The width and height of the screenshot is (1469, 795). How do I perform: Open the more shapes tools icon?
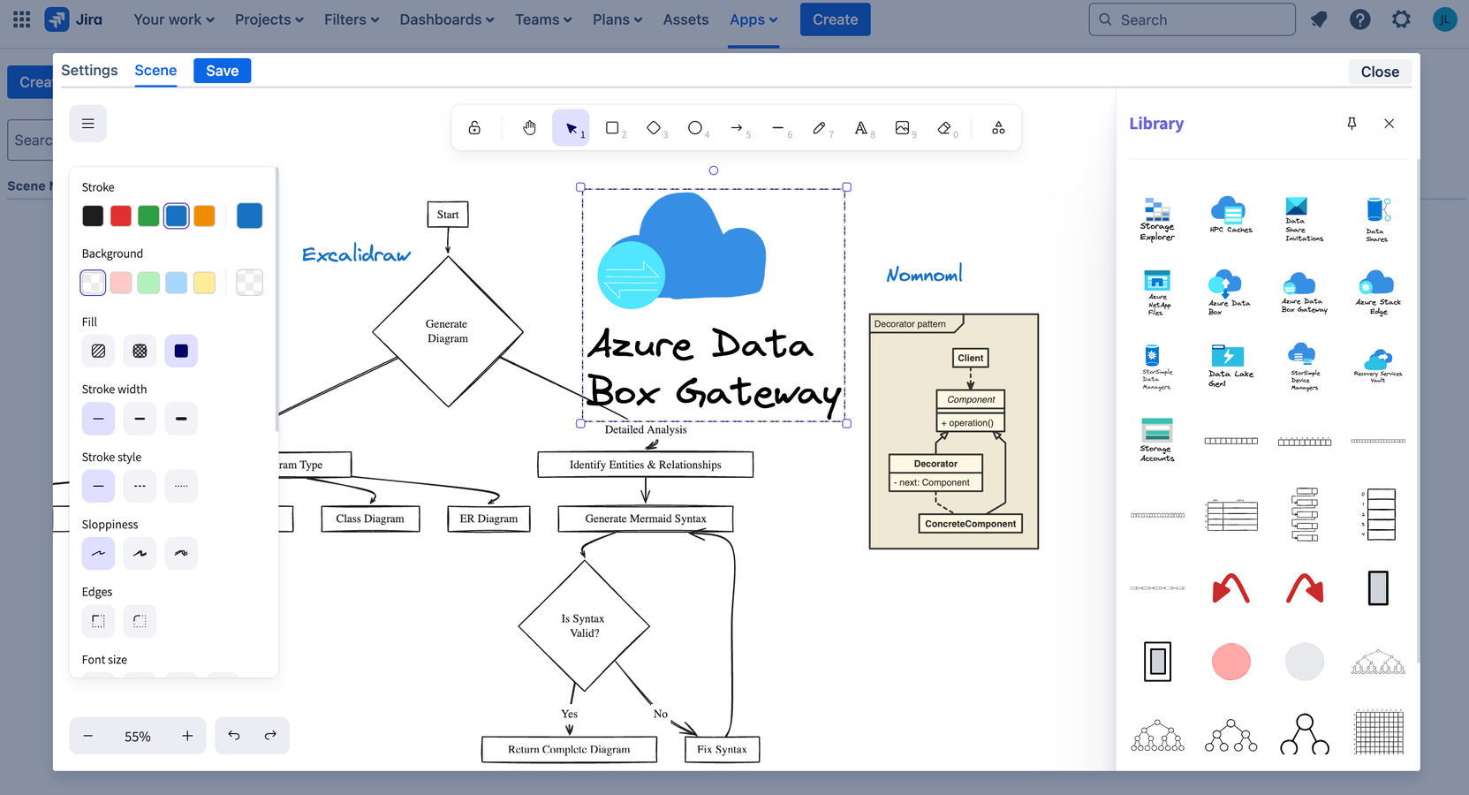pyautogui.click(x=998, y=128)
